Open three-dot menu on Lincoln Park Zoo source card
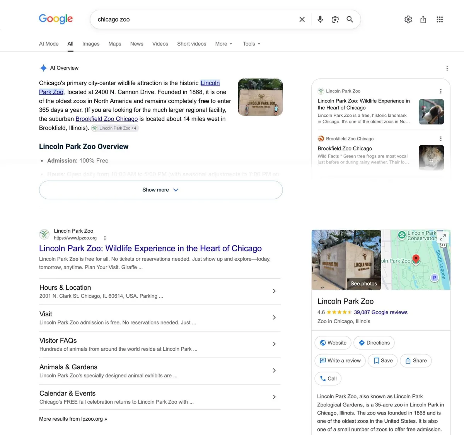Viewport: 464px width, 435px height. coord(441,91)
